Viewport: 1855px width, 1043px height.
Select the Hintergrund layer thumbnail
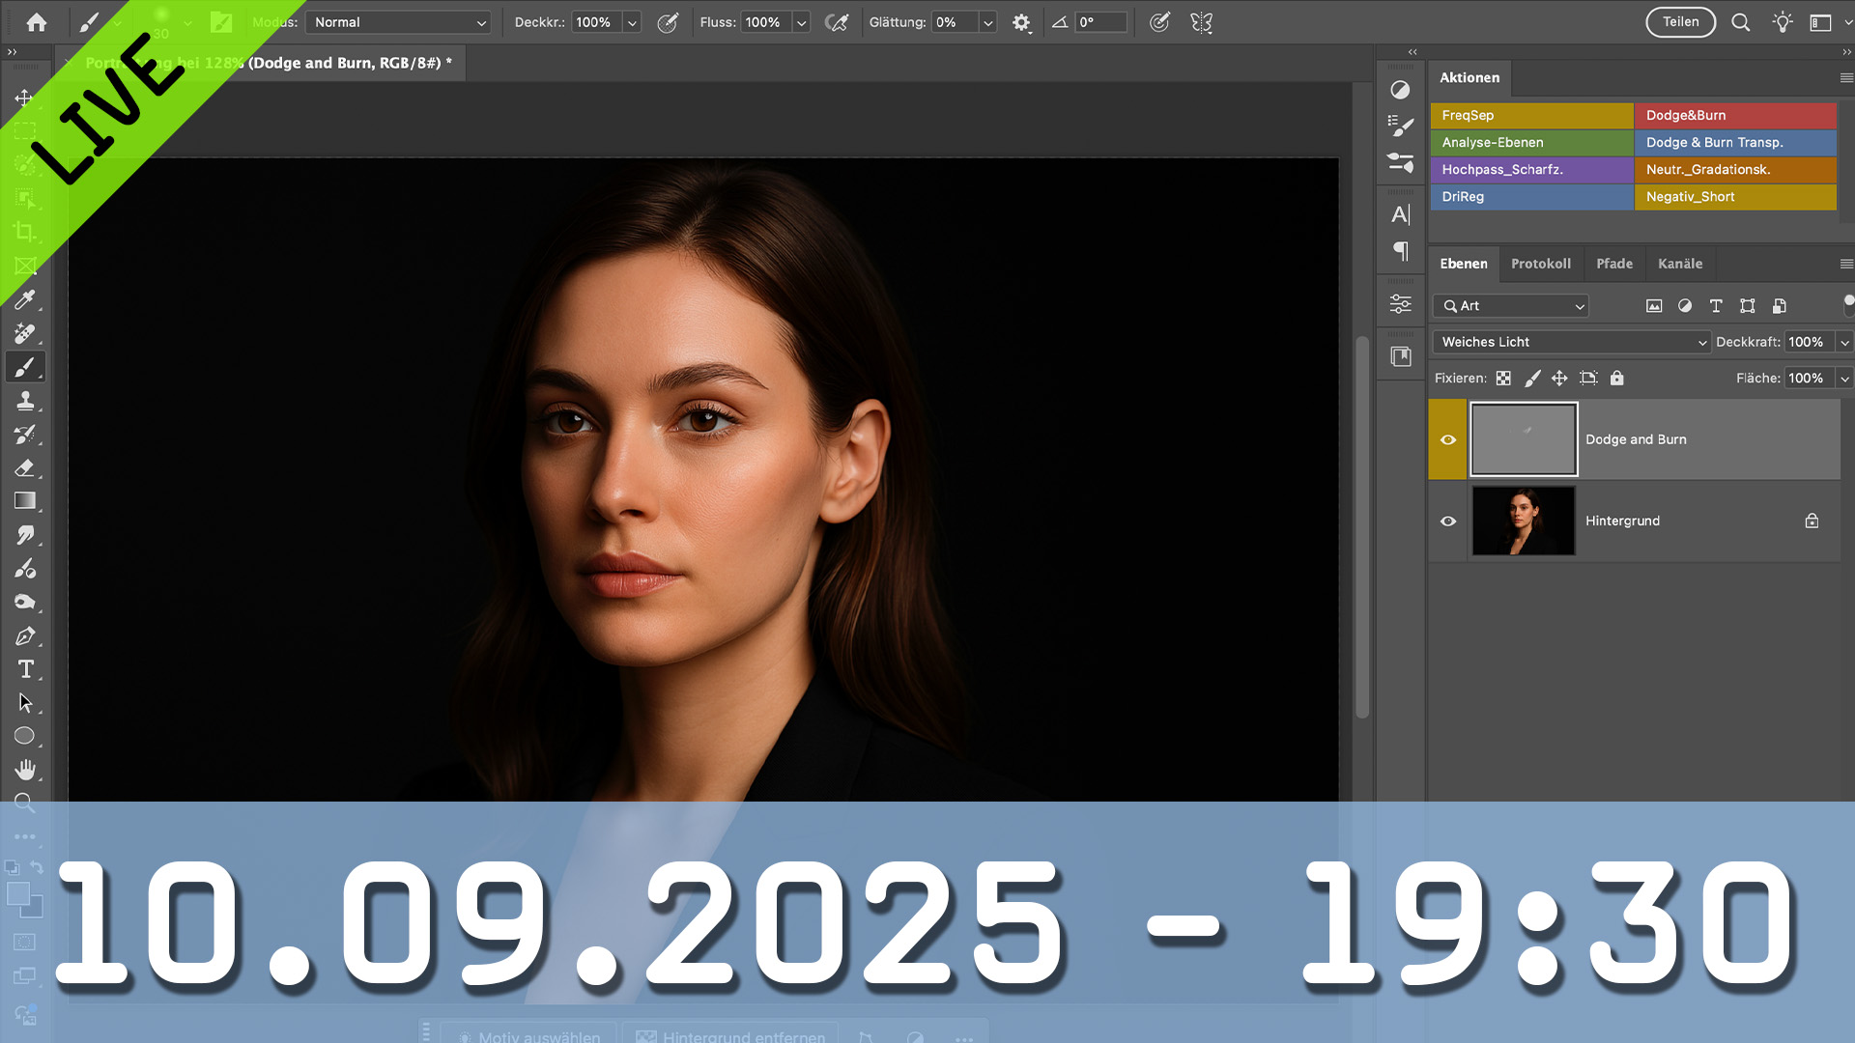coord(1524,521)
